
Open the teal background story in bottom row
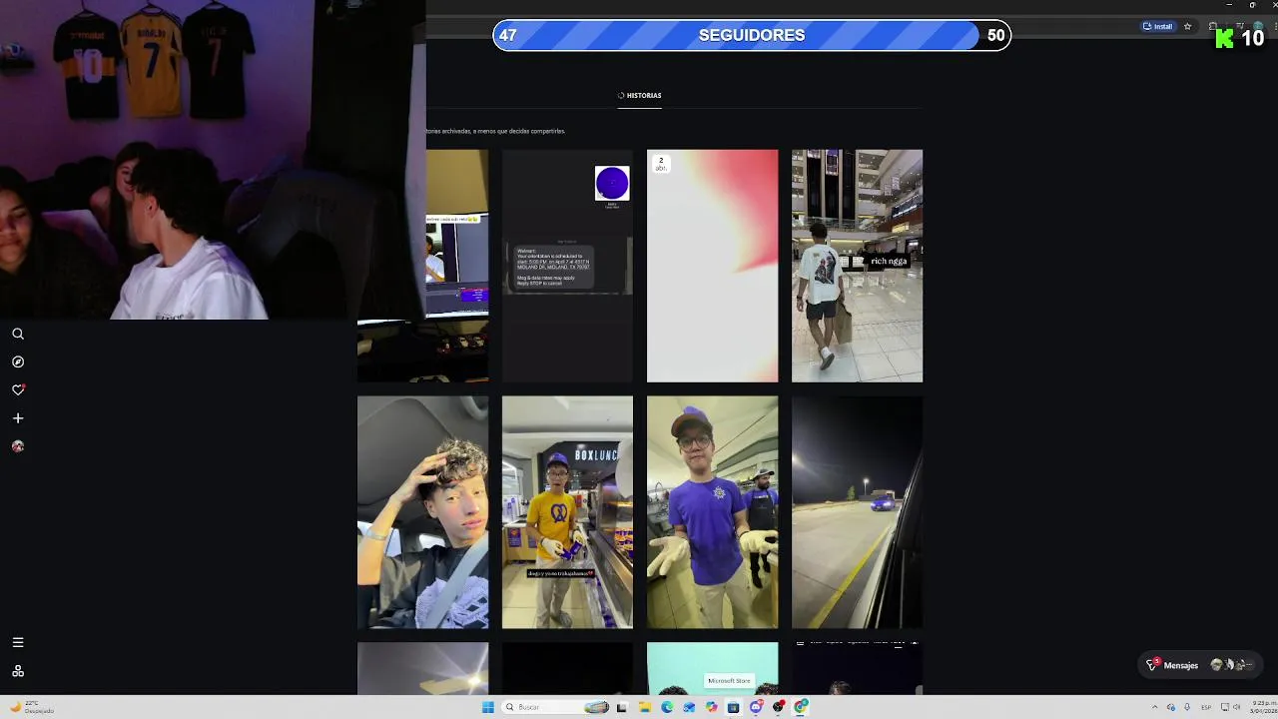tap(712, 668)
